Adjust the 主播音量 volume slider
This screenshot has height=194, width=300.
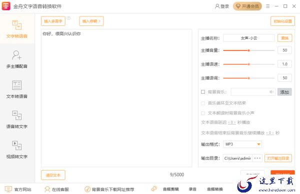248,50
